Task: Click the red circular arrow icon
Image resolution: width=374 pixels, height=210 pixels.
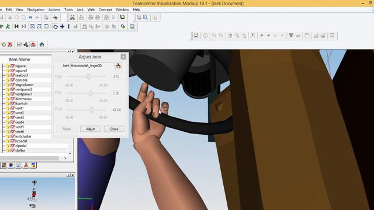Action: (33, 44)
